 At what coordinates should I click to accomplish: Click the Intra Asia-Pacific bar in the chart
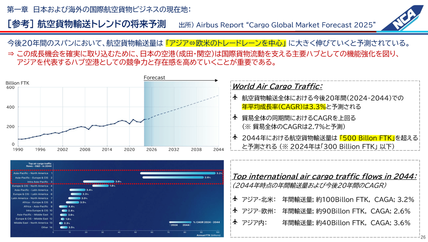point(98,182)
